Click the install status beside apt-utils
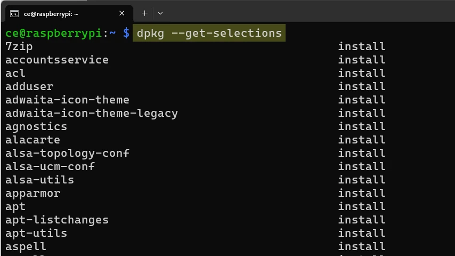Screen dimensions: 455x256 (361, 233)
